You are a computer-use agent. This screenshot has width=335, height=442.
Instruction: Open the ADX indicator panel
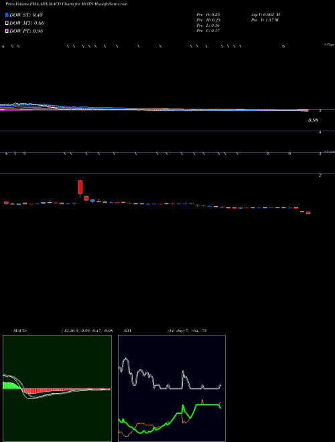(x=172, y=388)
